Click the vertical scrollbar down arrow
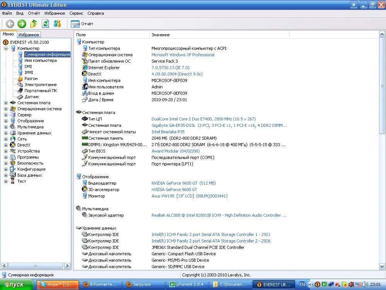The height and width of the screenshot is (290, 386). pos(382,266)
